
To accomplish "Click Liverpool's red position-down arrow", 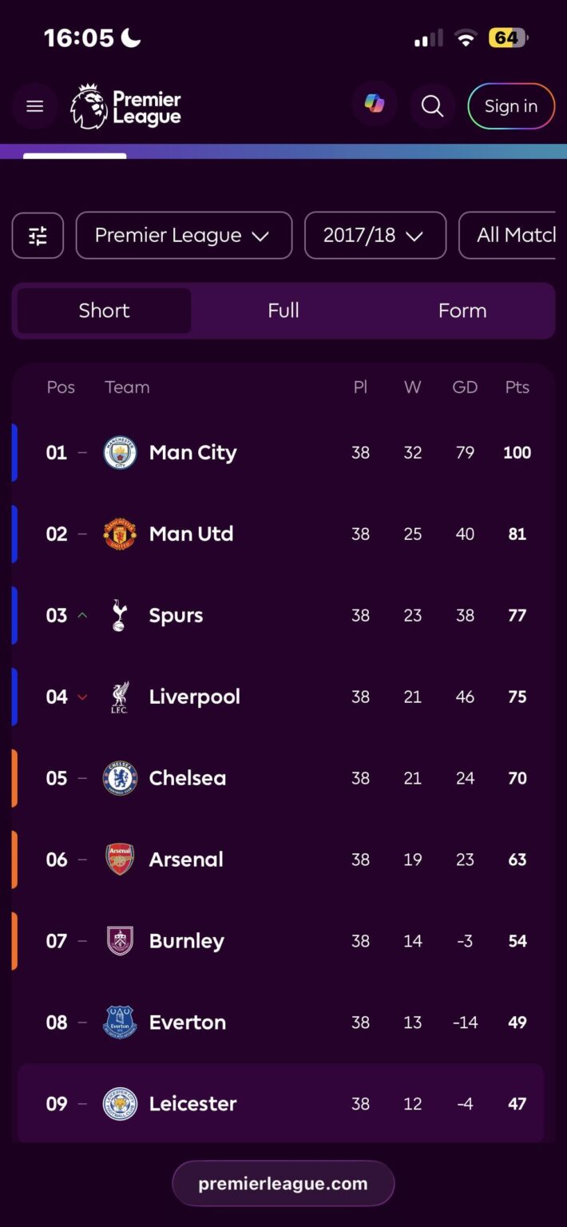I will [x=82, y=696].
